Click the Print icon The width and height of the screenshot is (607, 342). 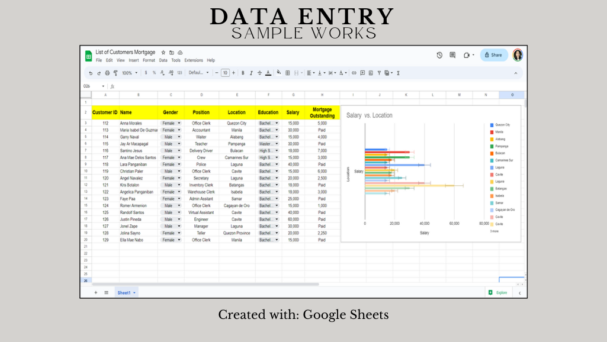pos(107,73)
